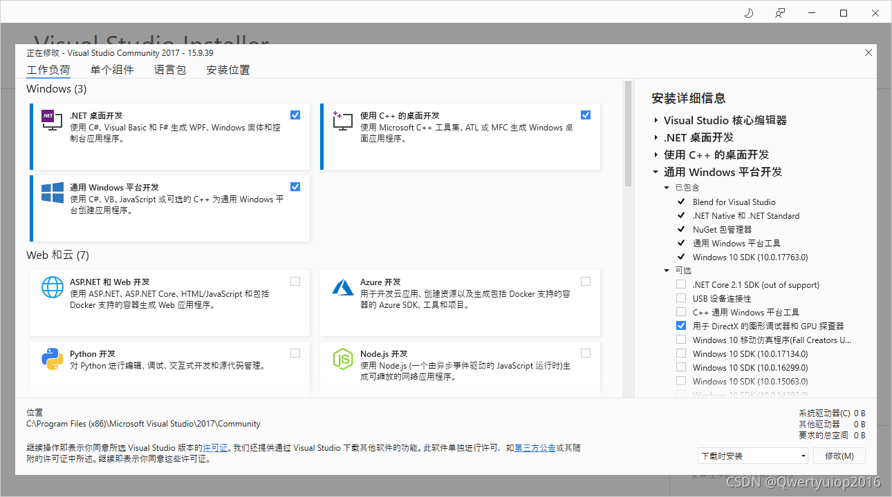Click the .NET desktop development monitor icon
This screenshot has width=892, height=497.
tap(52, 122)
